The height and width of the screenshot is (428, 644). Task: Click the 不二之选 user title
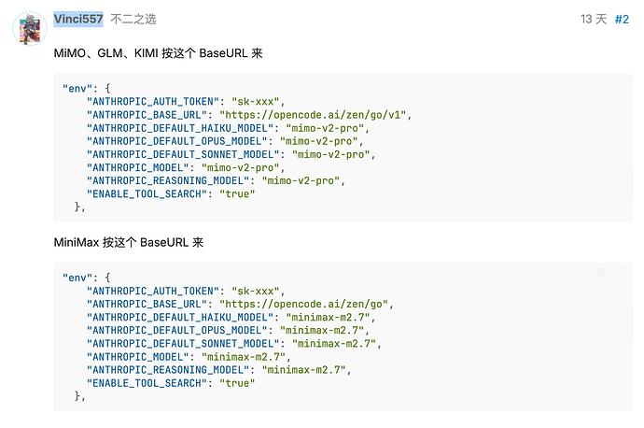(133, 19)
